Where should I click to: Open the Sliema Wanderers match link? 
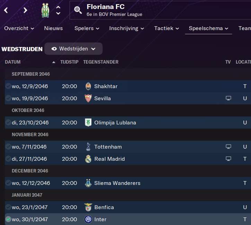117,183
